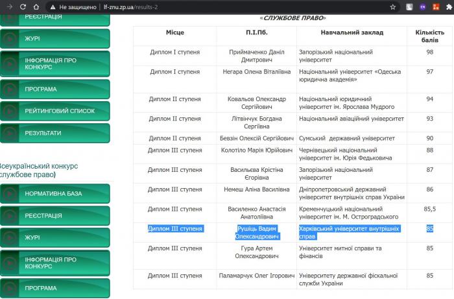Click the score 85,5 in the table

tap(429, 209)
